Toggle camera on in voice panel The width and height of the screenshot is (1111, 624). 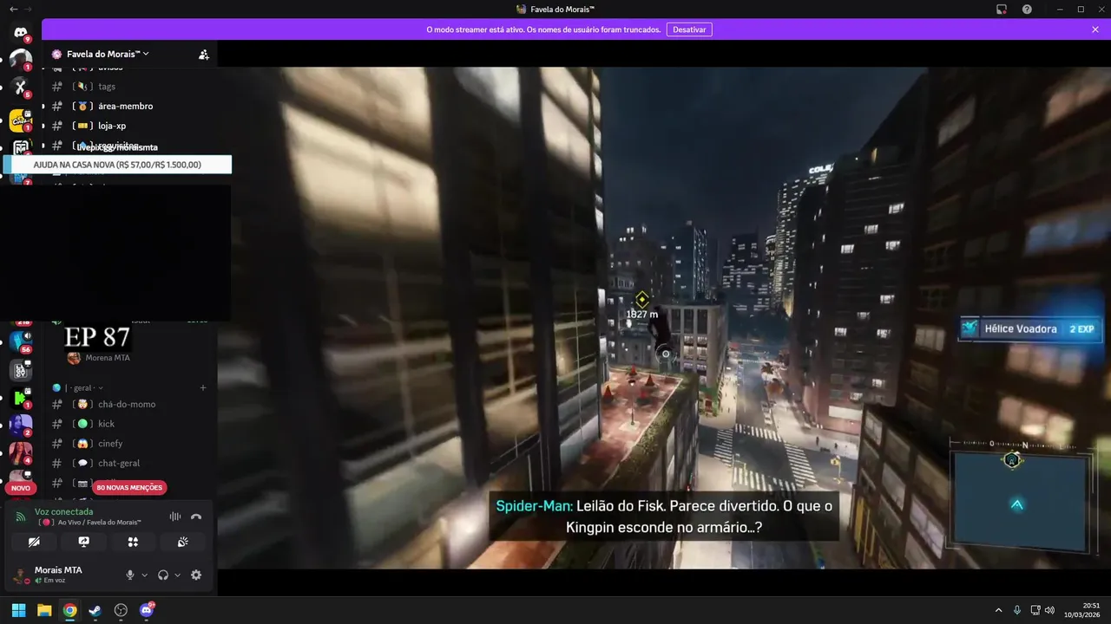pyautogui.click(x=34, y=542)
